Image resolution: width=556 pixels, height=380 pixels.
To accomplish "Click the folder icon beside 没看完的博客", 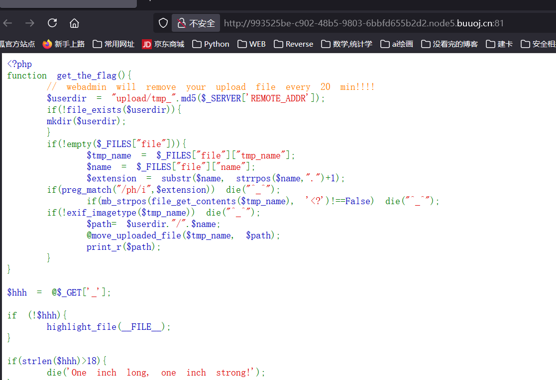I will coord(426,44).
